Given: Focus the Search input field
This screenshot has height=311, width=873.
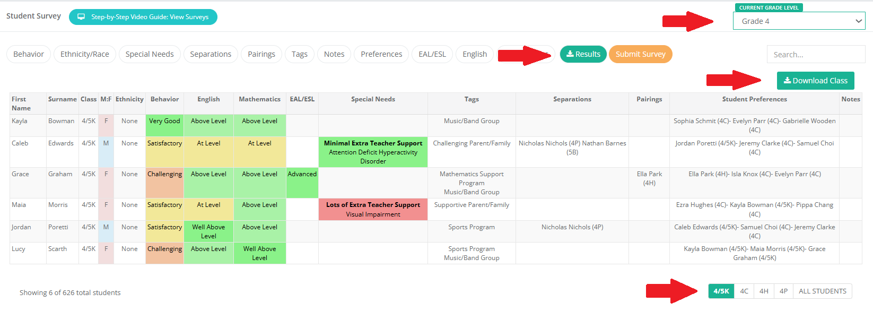Looking at the screenshot, I should coord(816,54).
